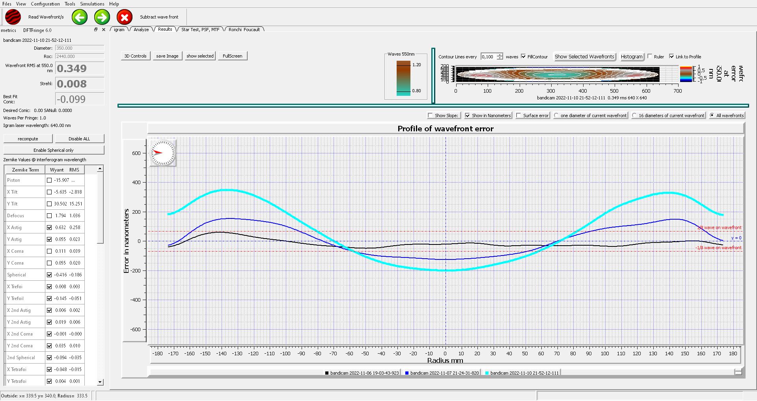The image size is (757, 401).
Task: Go to next wavefront with green right arrow
Action: click(102, 17)
